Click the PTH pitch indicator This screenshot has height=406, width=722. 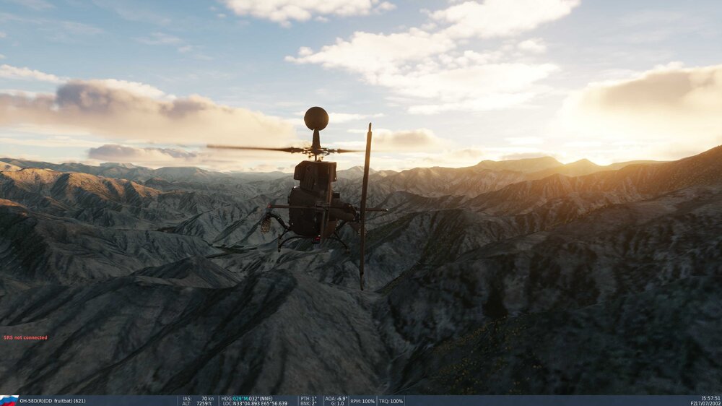click(308, 398)
